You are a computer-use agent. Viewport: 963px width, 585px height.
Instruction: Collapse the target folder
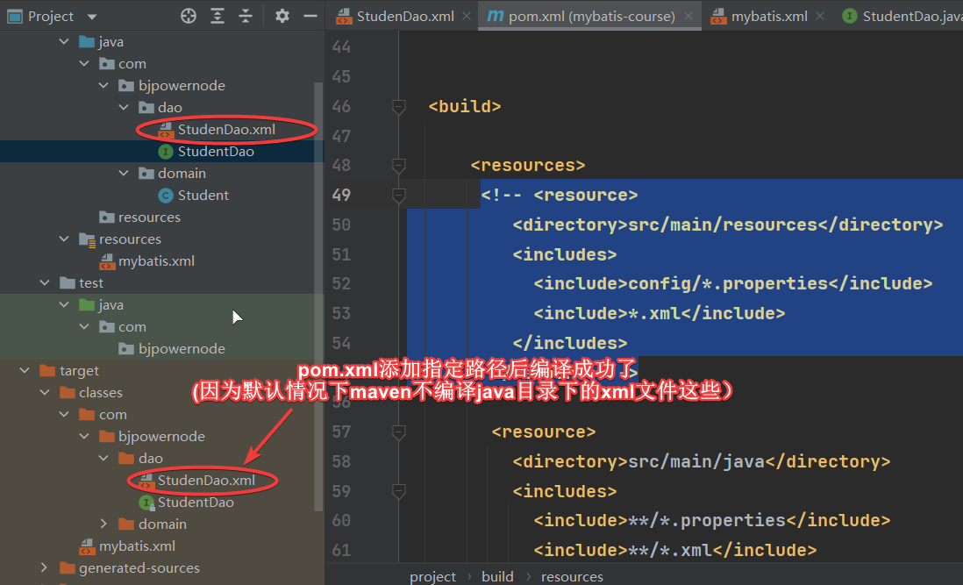pos(25,370)
